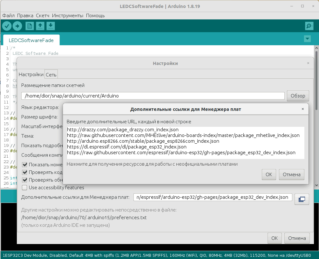Click the unofficial boards resources link text
319x259 pixels.
point(152,164)
